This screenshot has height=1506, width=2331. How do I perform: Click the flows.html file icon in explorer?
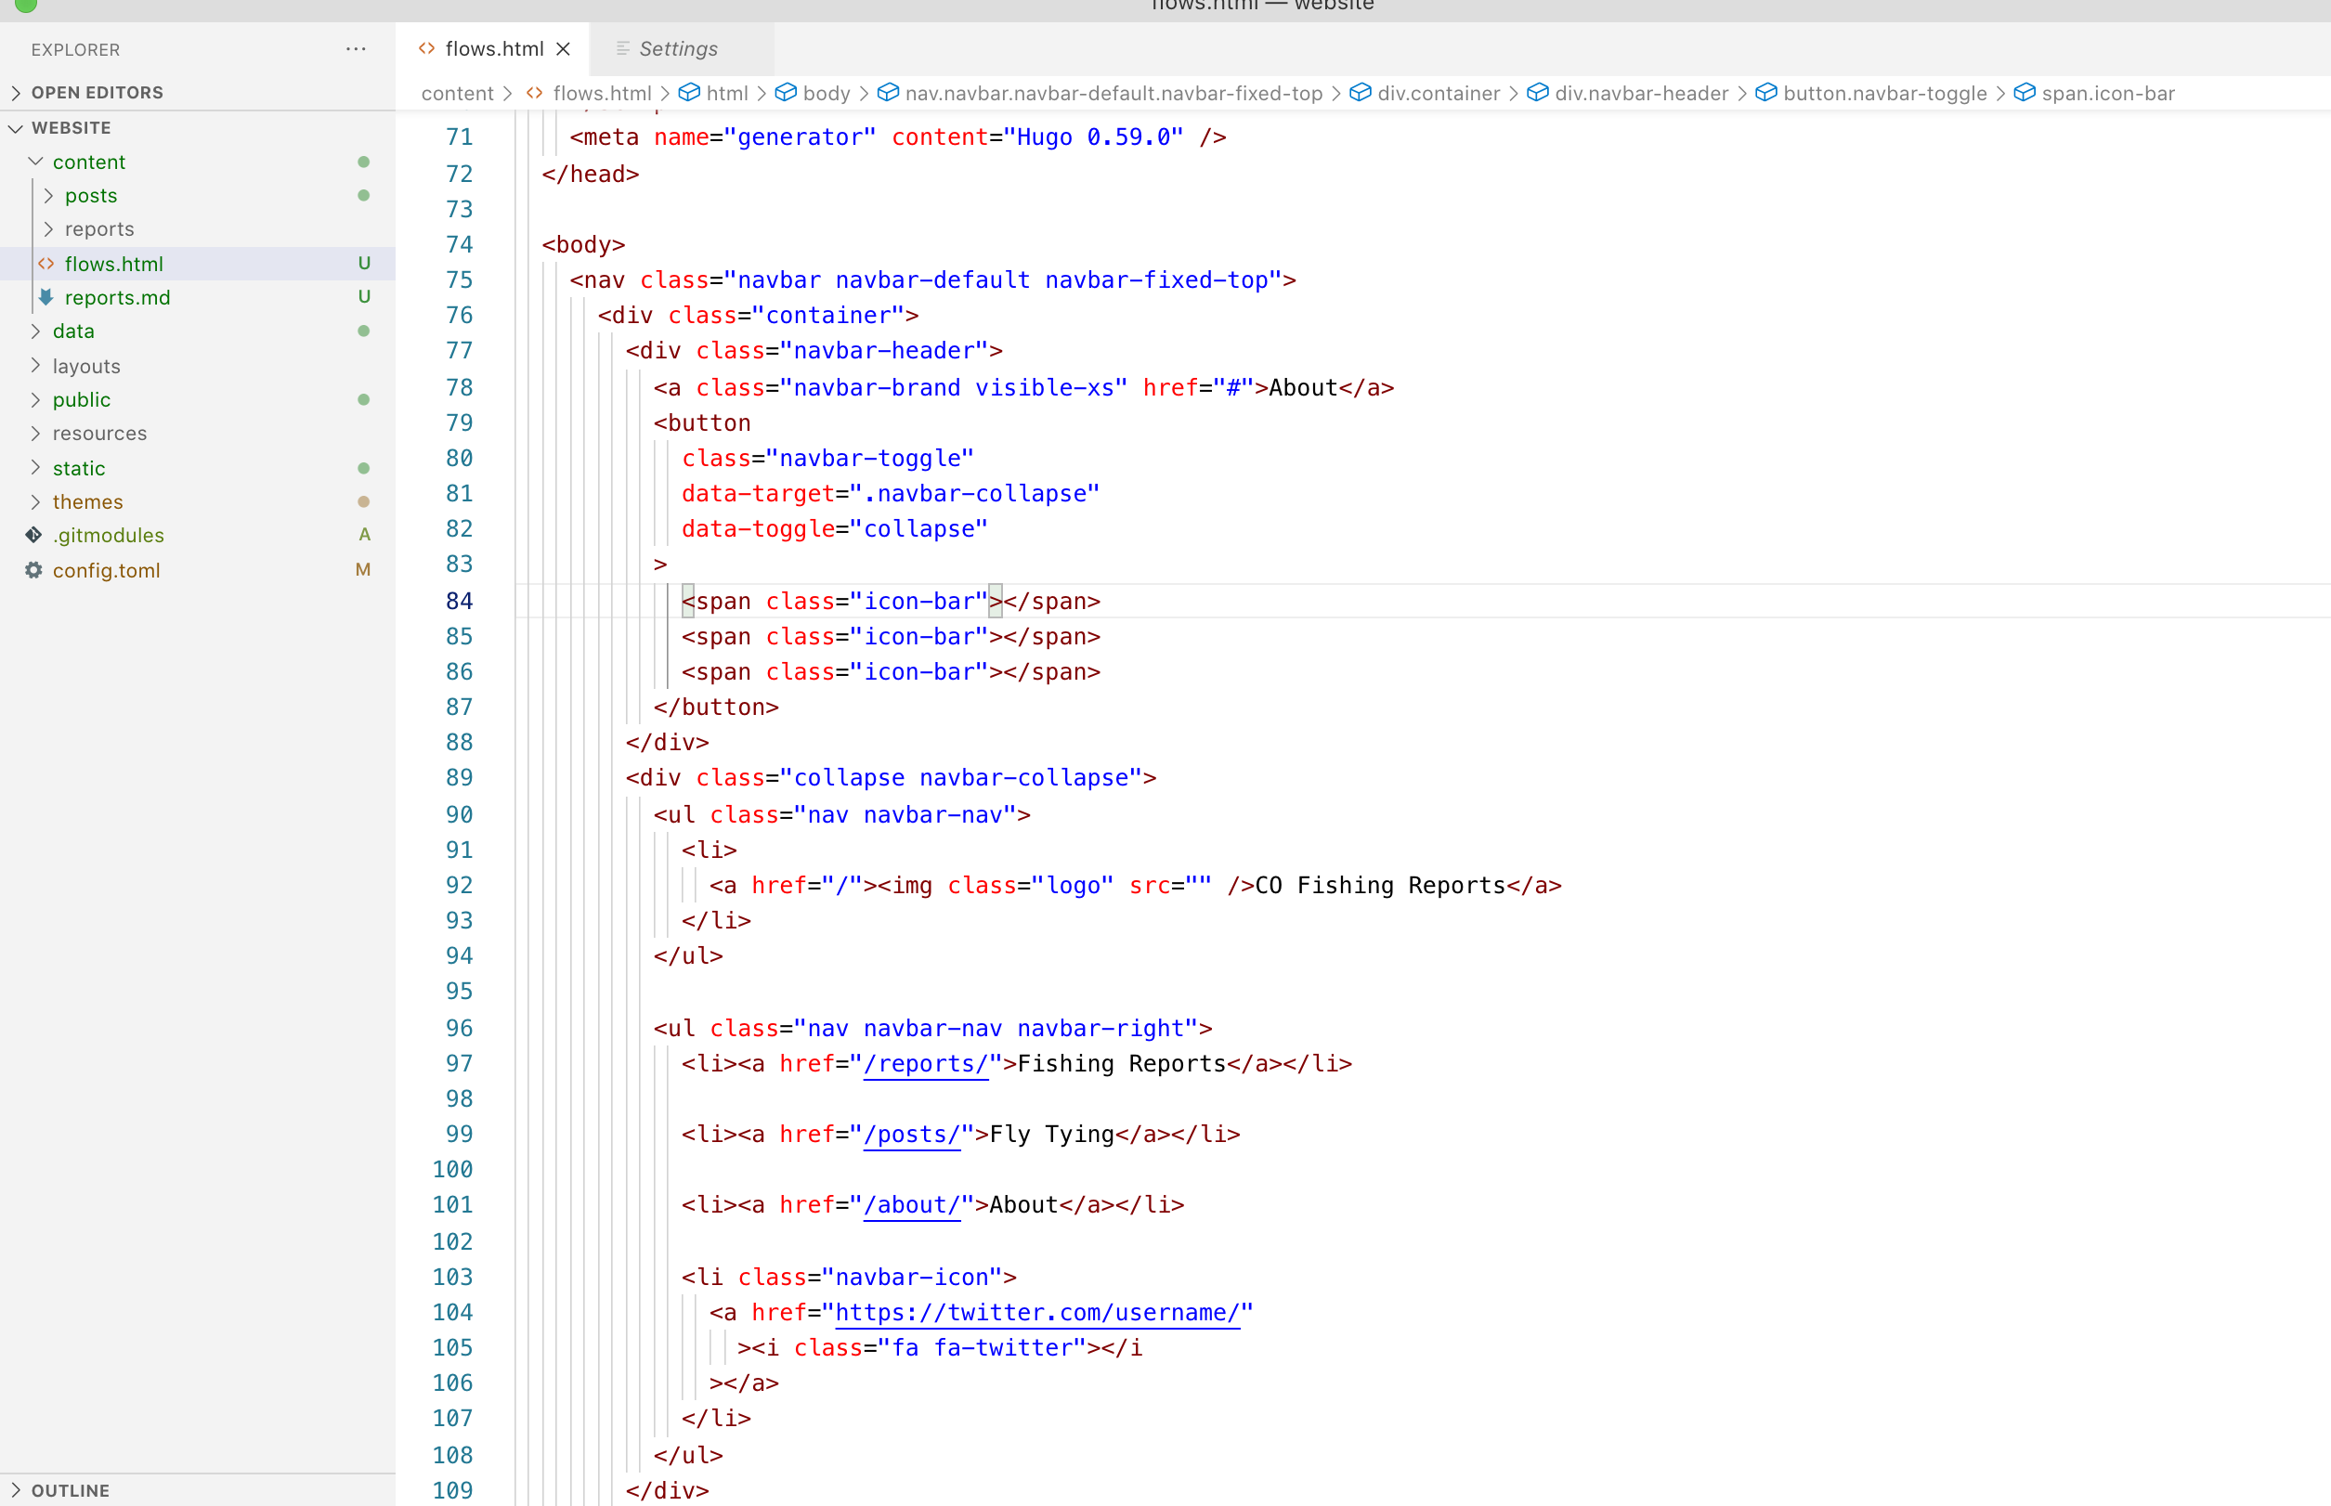(46, 264)
